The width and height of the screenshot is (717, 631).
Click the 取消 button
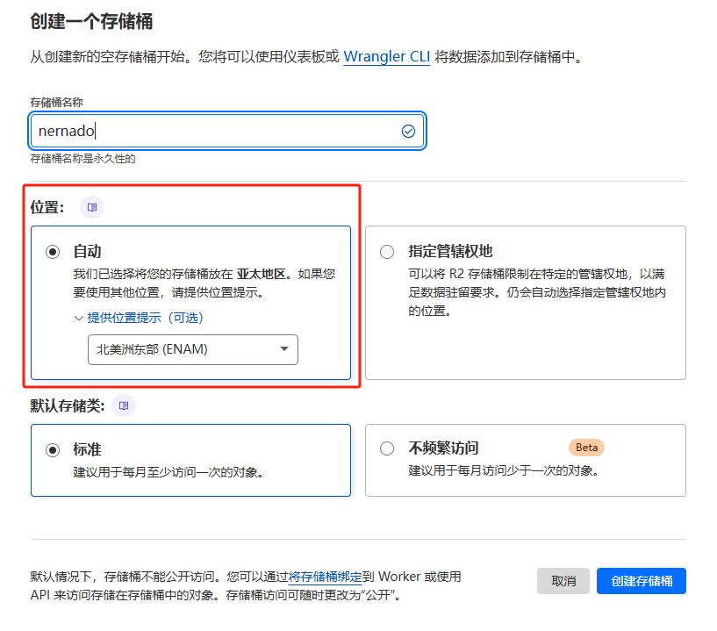563,581
